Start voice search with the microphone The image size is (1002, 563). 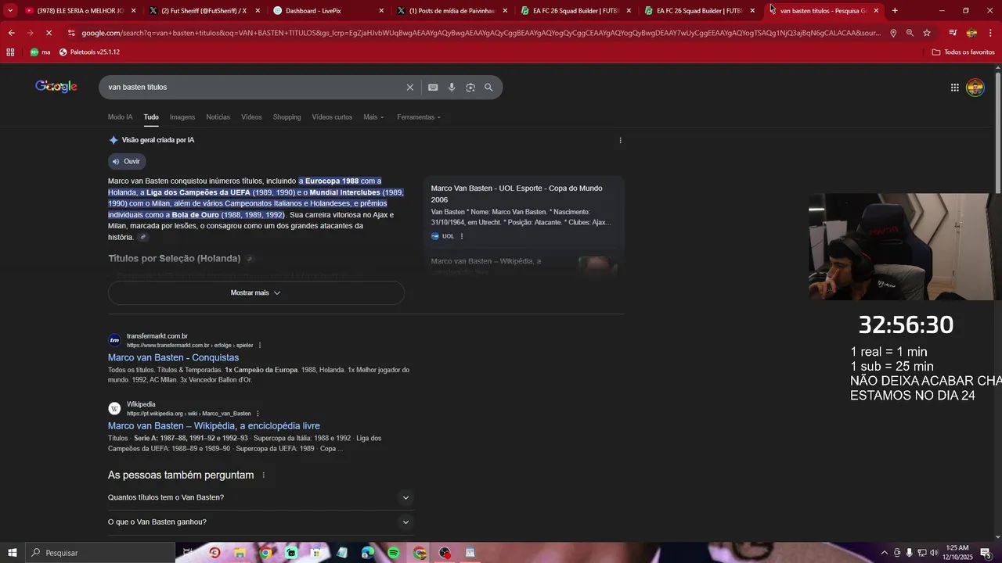click(x=452, y=88)
